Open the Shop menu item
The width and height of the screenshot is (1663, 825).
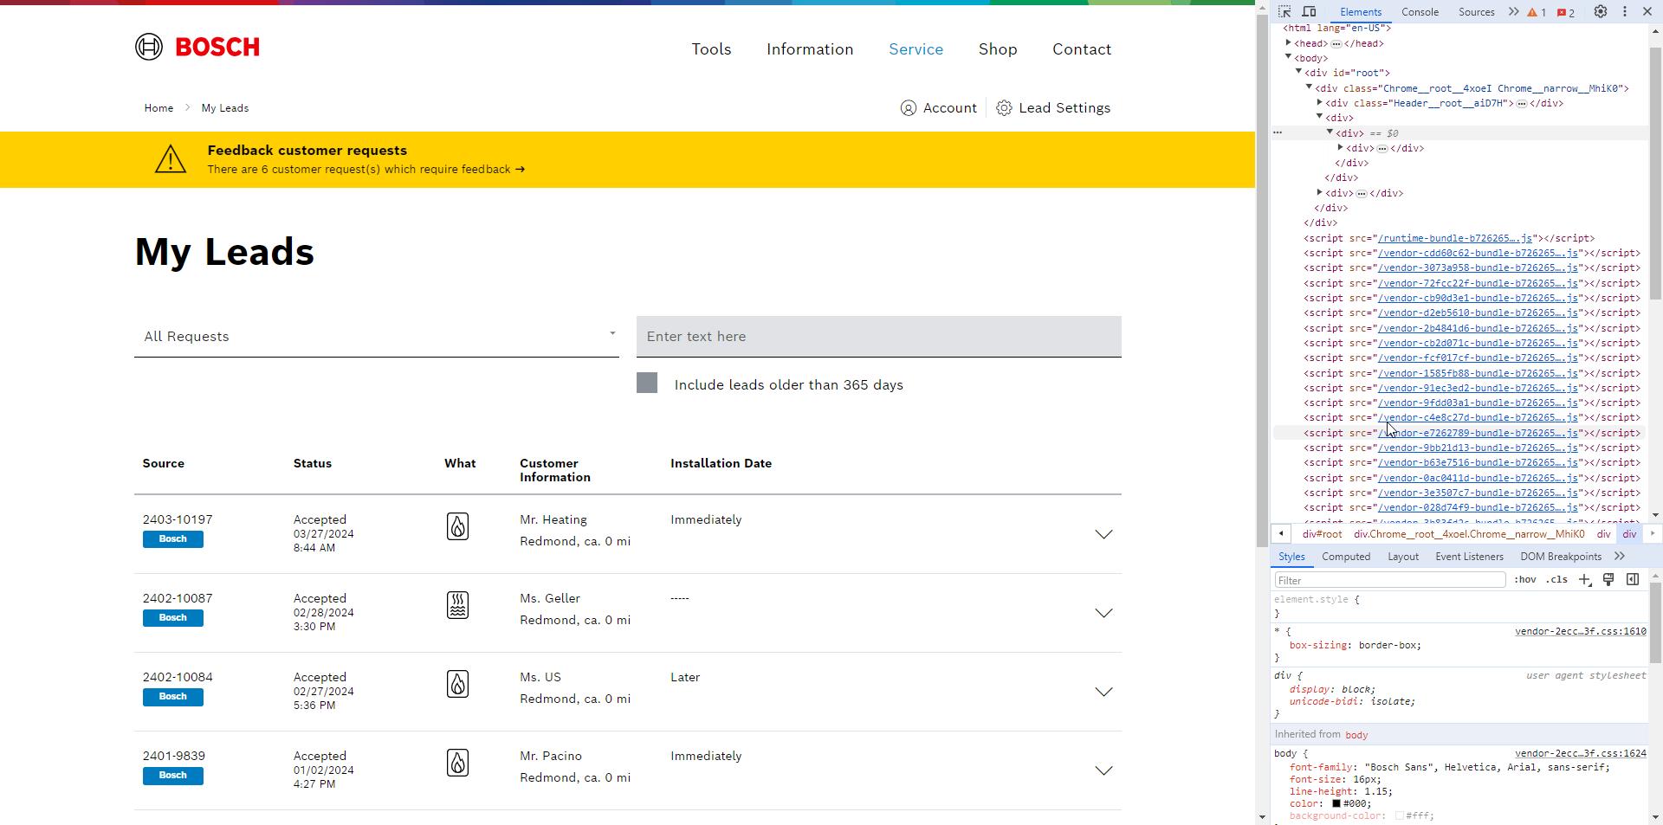pyautogui.click(x=998, y=49)
